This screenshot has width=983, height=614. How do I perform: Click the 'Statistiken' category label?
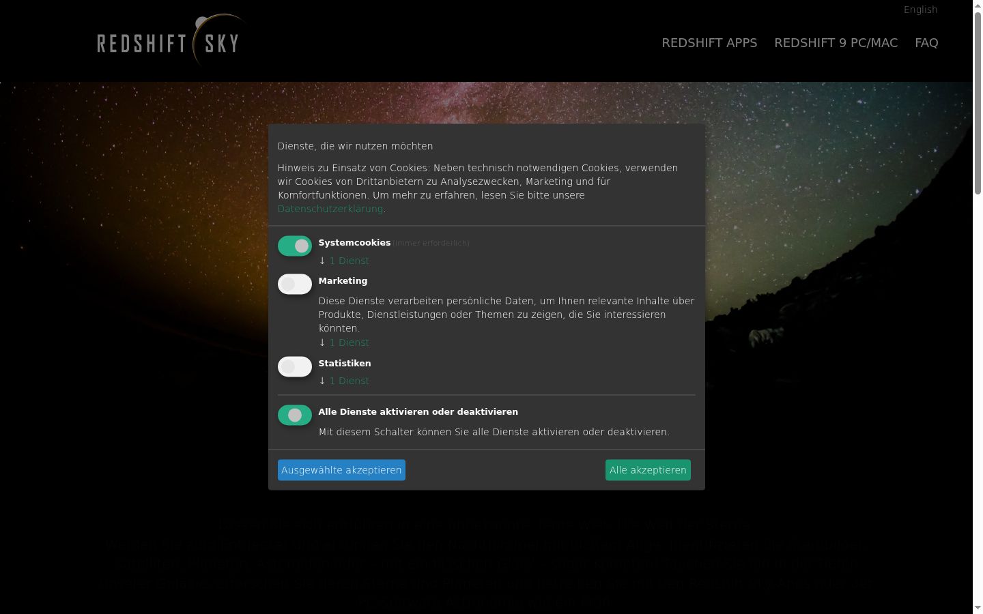point(345,364)
